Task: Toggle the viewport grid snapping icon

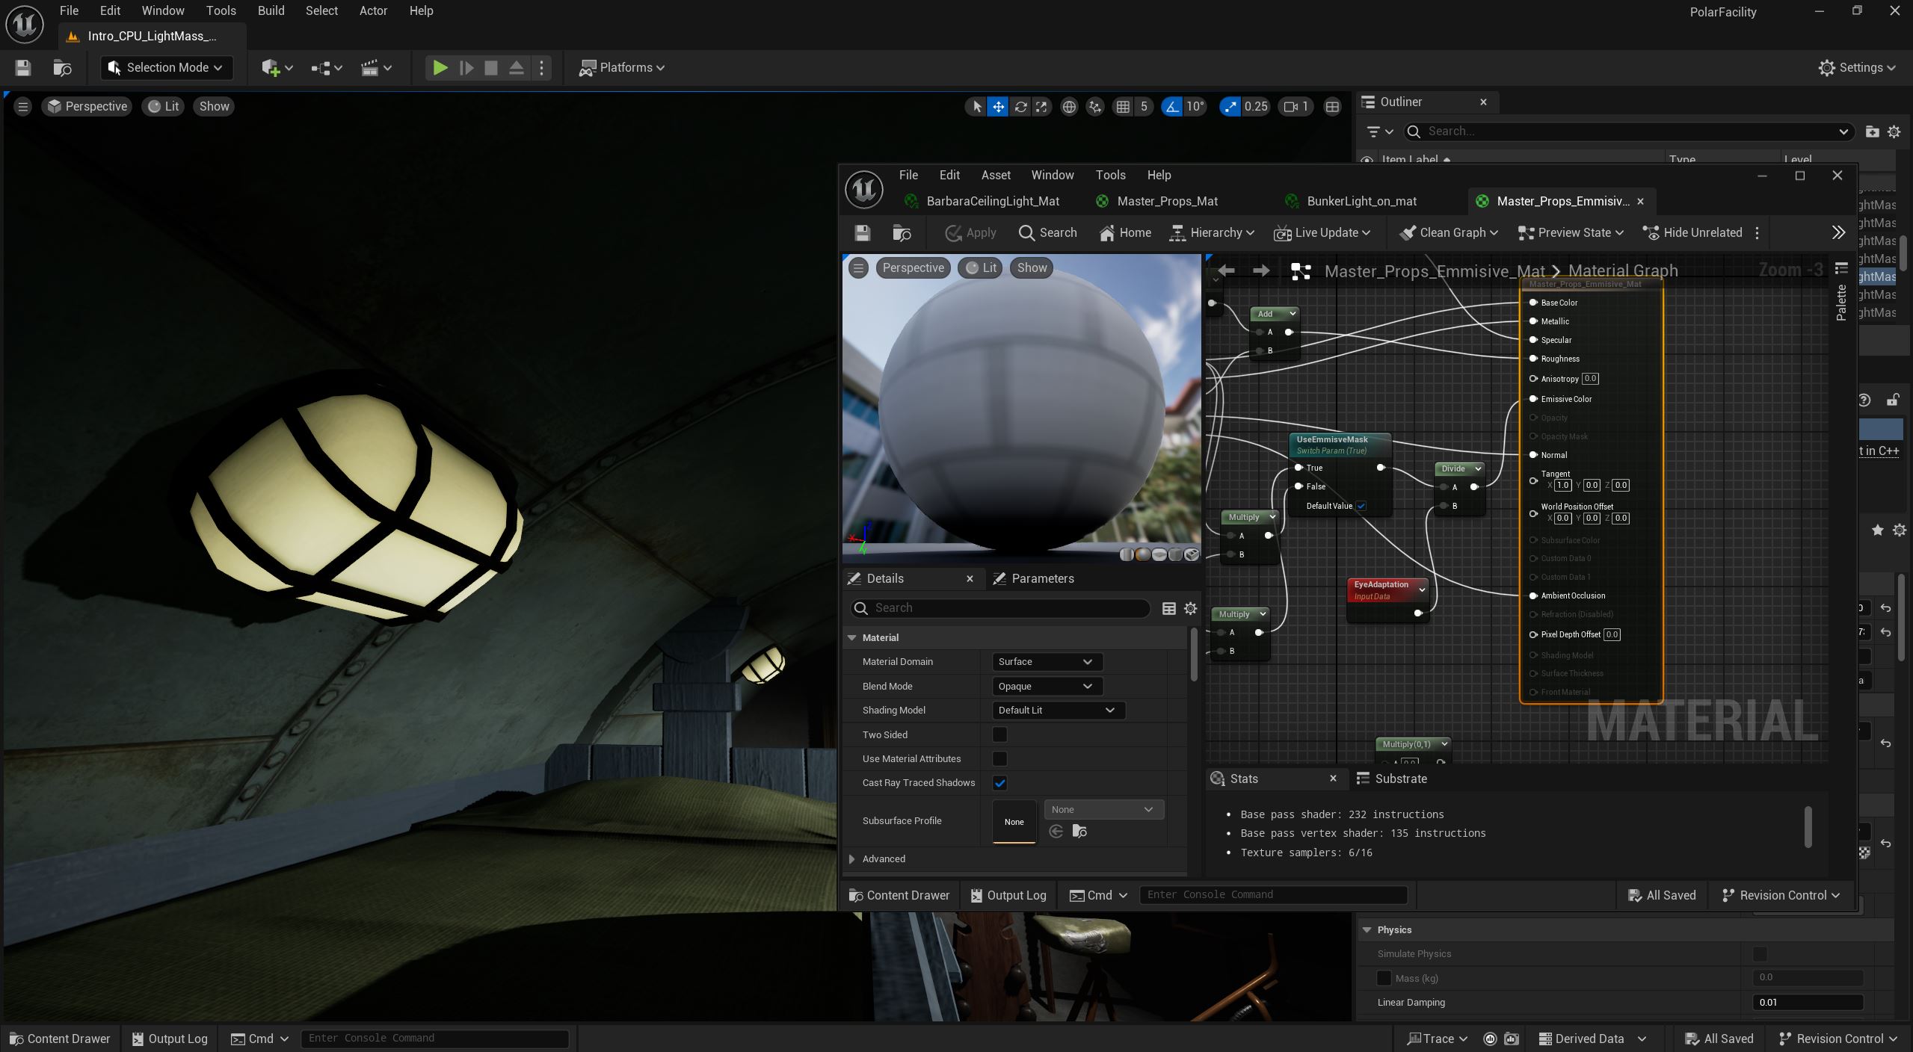Action: coord(1123,107)
